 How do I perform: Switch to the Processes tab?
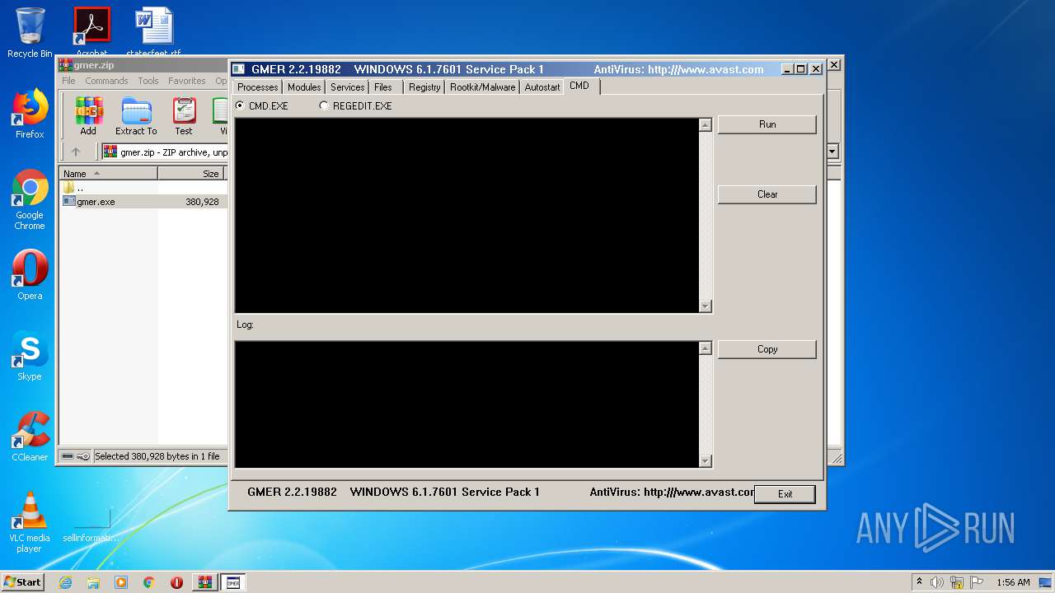pyautogui.click(x=258, y=87)
